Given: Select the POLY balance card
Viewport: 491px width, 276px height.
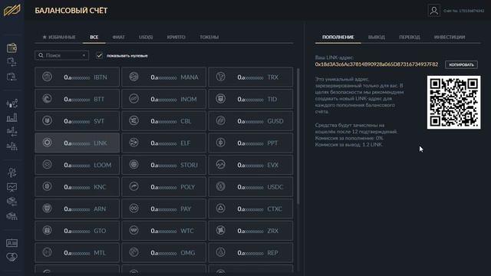Looking at the screenshot, I should 163,187.
